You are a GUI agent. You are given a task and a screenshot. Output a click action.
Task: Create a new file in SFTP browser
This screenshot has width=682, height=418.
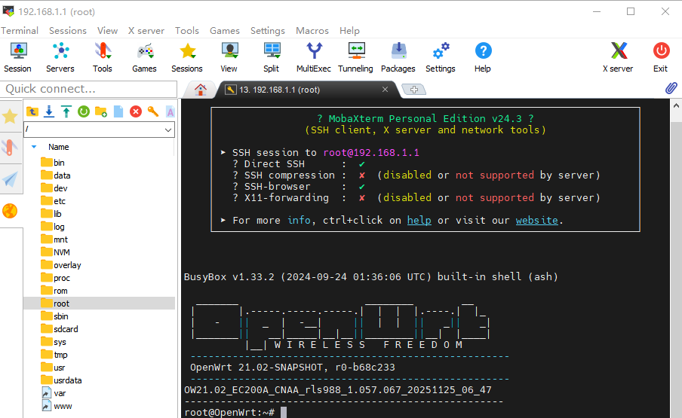(x=118, y=111)
